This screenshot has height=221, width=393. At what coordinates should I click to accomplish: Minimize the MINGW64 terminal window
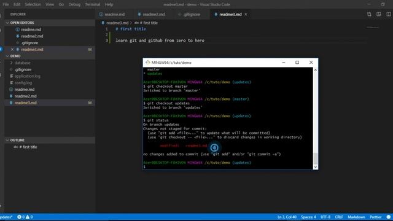click(284, 63)
